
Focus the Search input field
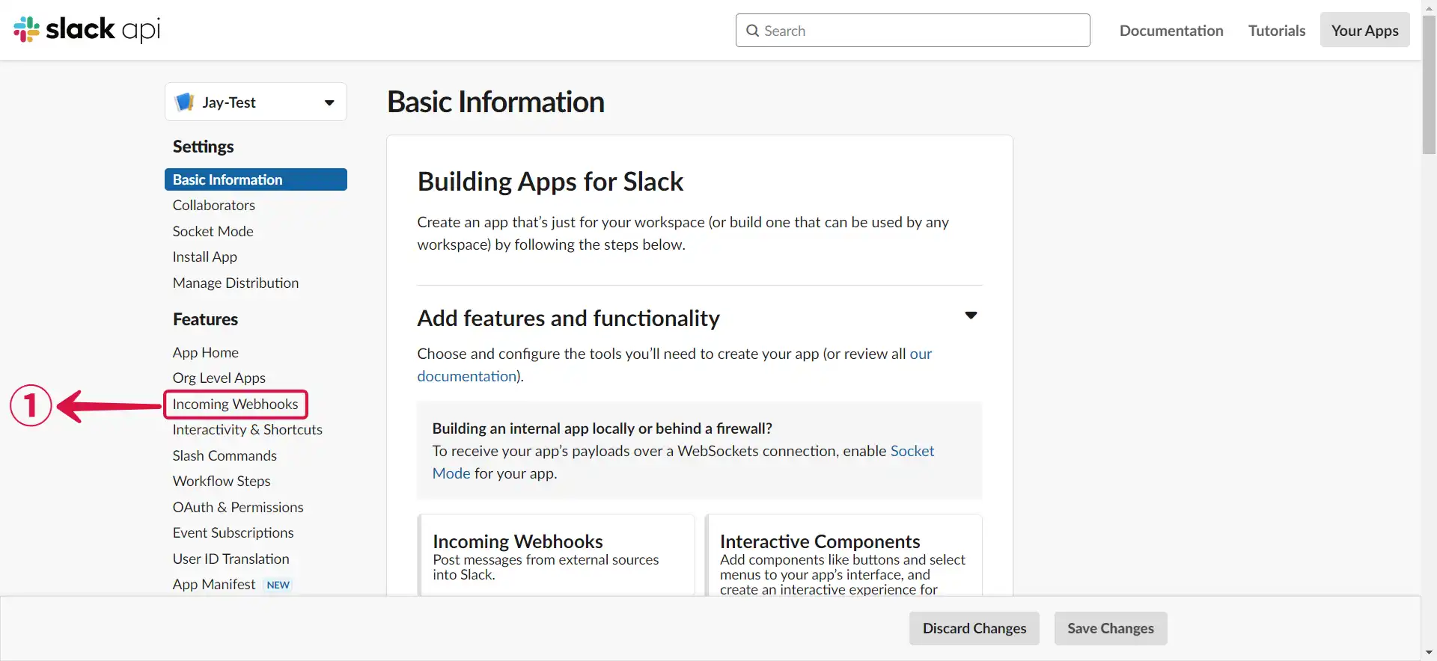tap(912, 31)
